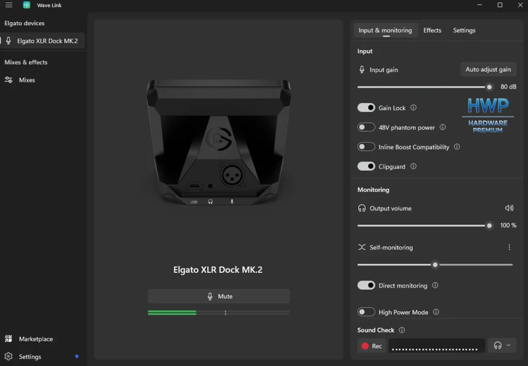This screenshot has height=366, width=528.
Task: Click the Marketplace icon in sidebar
Action: coord(8,339)
